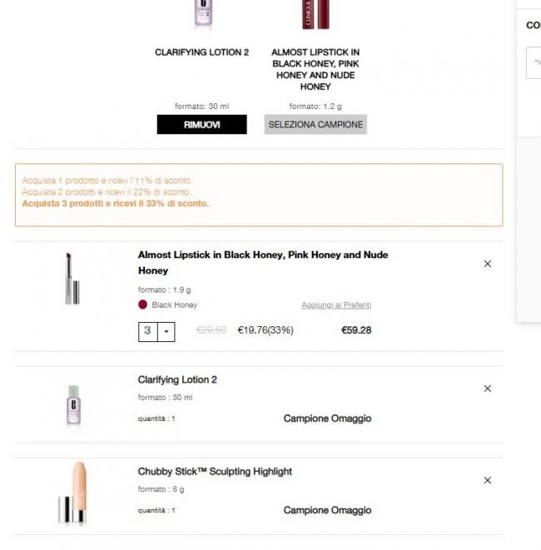Open Chubby Stick Sculpting Highlight product title
Viewport: 541px width, 550px height.
[x=215, y=471]
